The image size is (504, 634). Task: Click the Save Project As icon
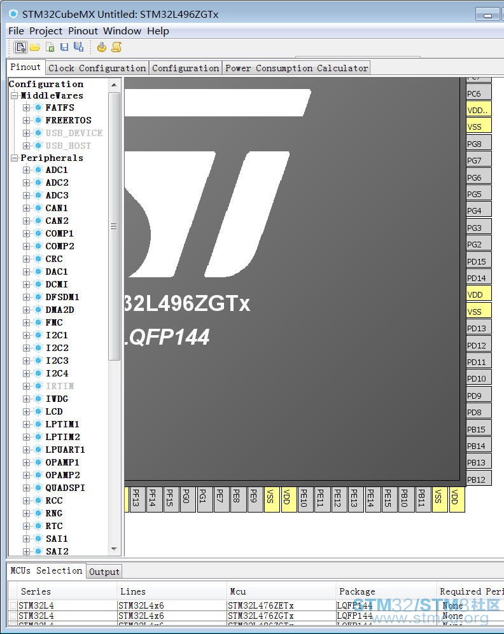pyautogui.click(x=78, y=47)
